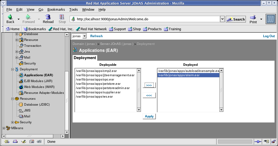Select the Deployment tab

85,58
